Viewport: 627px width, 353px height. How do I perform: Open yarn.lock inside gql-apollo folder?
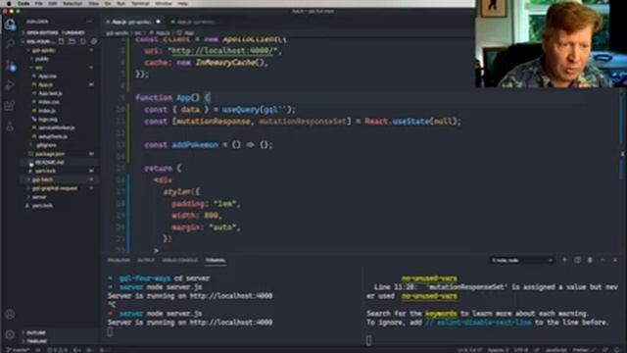[59, 171]
